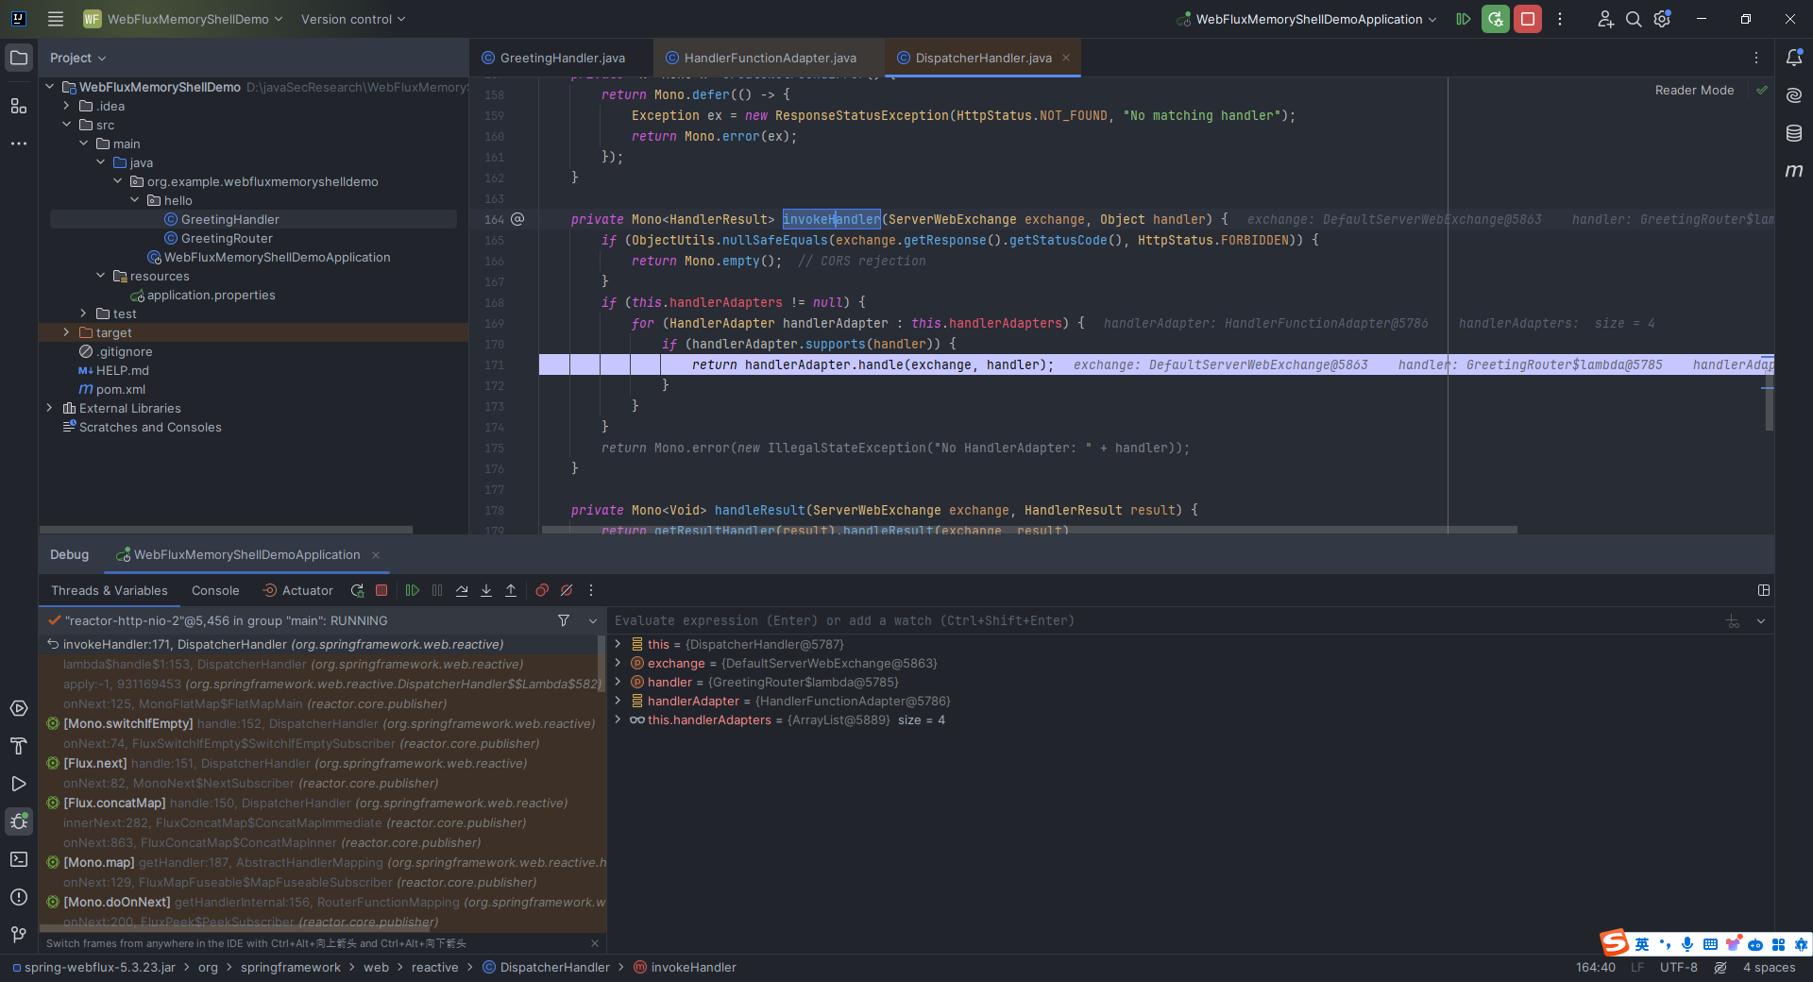Step out of the current method

[511, 591]
